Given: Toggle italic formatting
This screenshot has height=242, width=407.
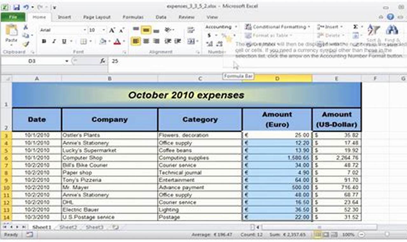Looking at the screenshot, I should click(x=54, y=41).
